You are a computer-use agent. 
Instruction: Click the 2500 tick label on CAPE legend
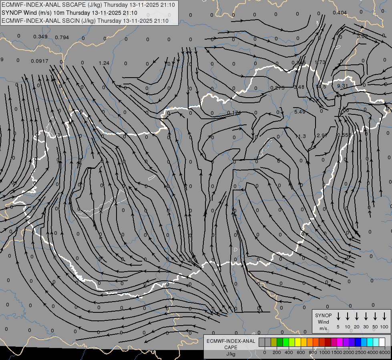click(x=361, y=352)
